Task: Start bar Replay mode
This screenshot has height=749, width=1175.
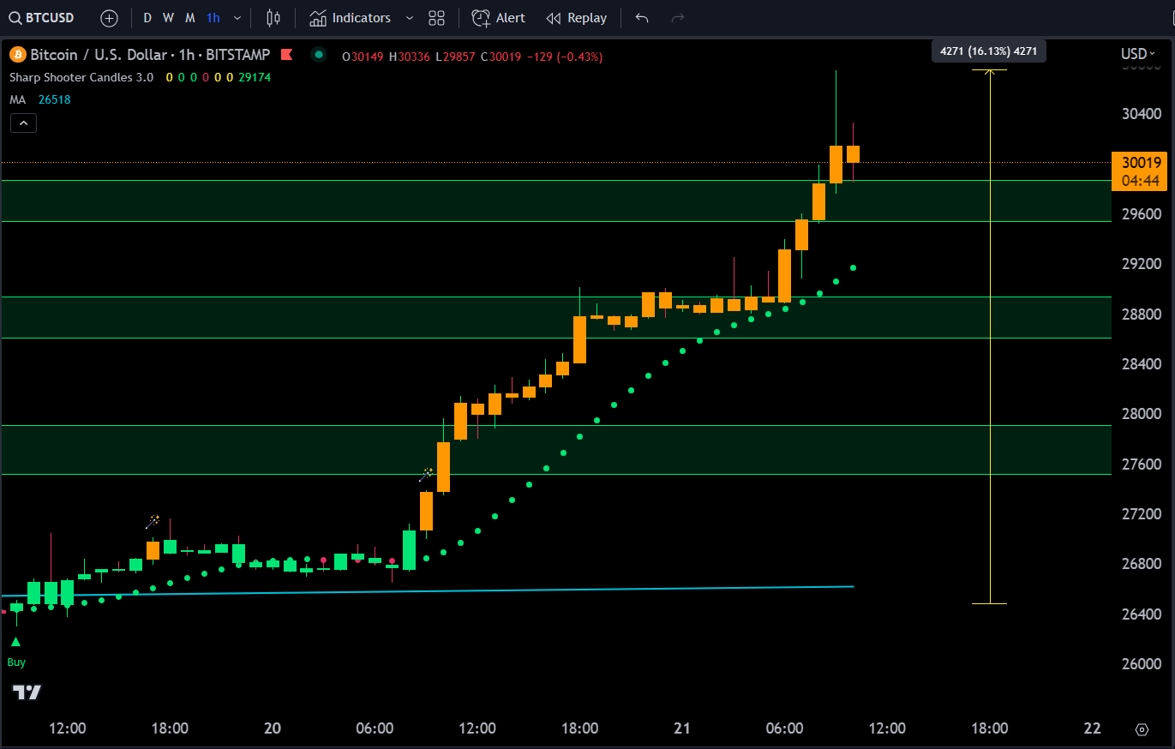Action: pyautogui.click(x=576, y=18)
